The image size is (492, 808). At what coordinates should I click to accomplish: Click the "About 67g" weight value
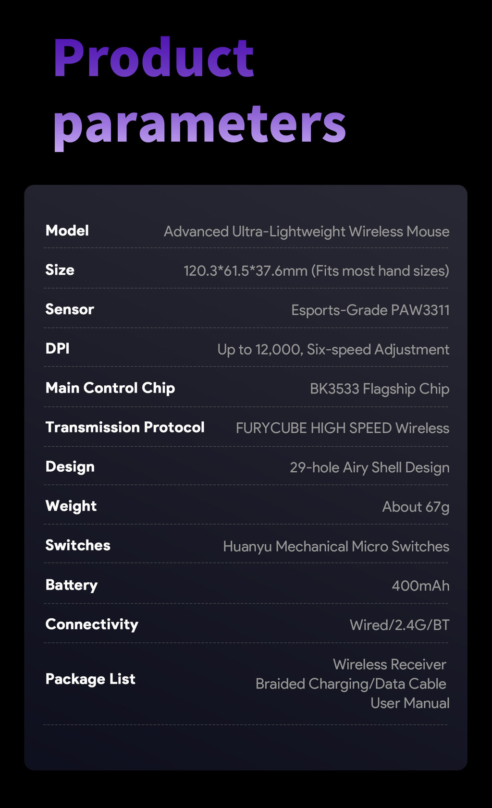click(416, 507)
